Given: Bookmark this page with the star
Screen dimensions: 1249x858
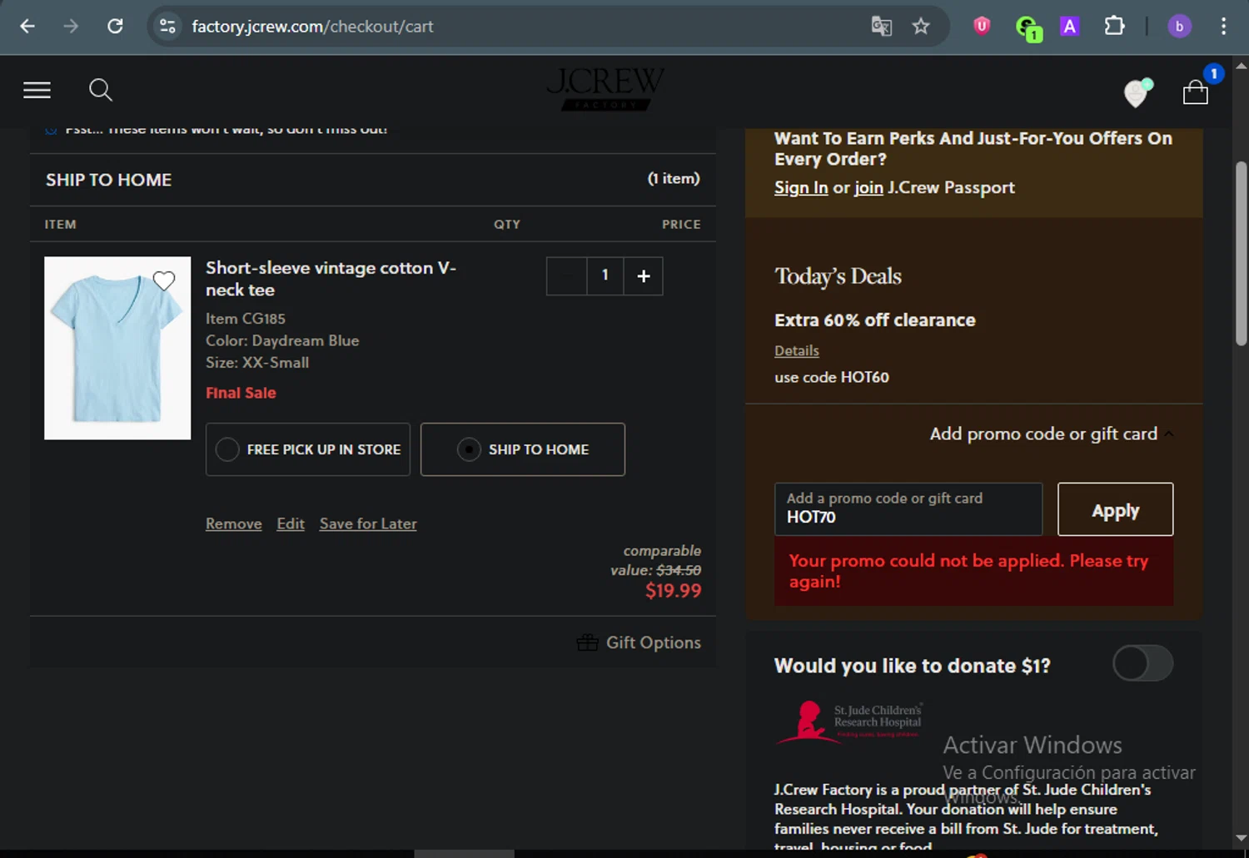Looking at the screenshot, I should [920, 27].
